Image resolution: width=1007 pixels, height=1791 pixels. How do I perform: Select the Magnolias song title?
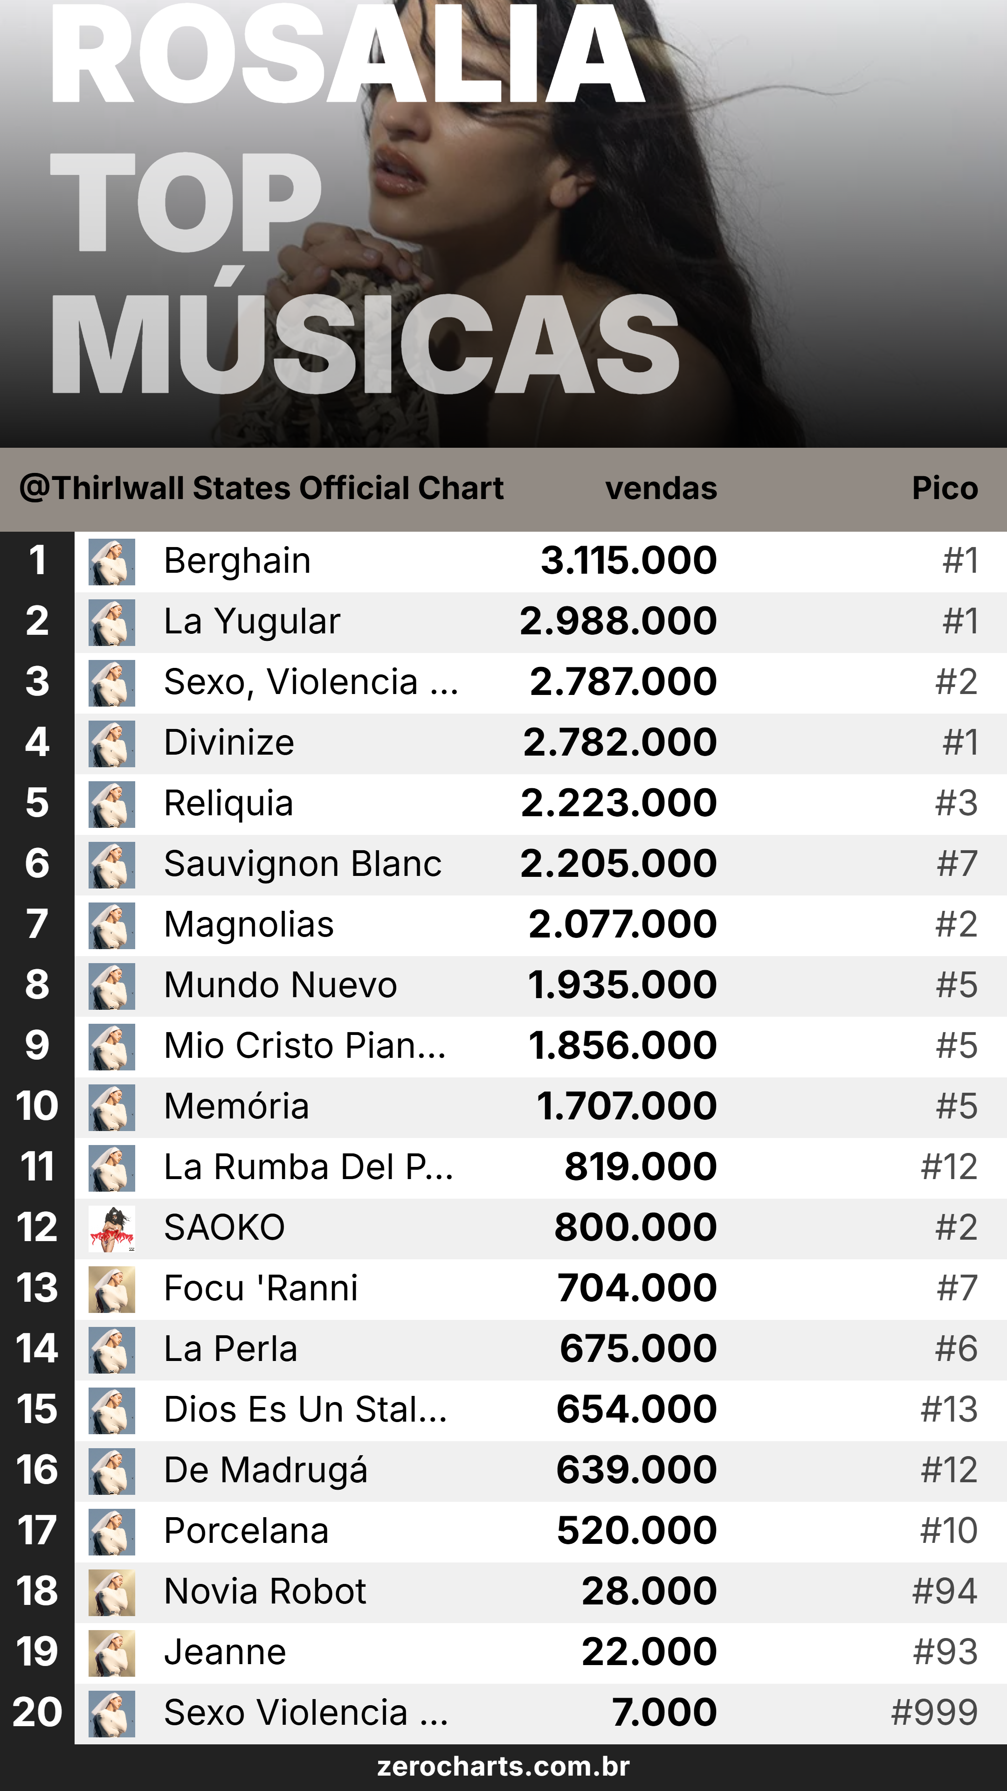(249, 925)
